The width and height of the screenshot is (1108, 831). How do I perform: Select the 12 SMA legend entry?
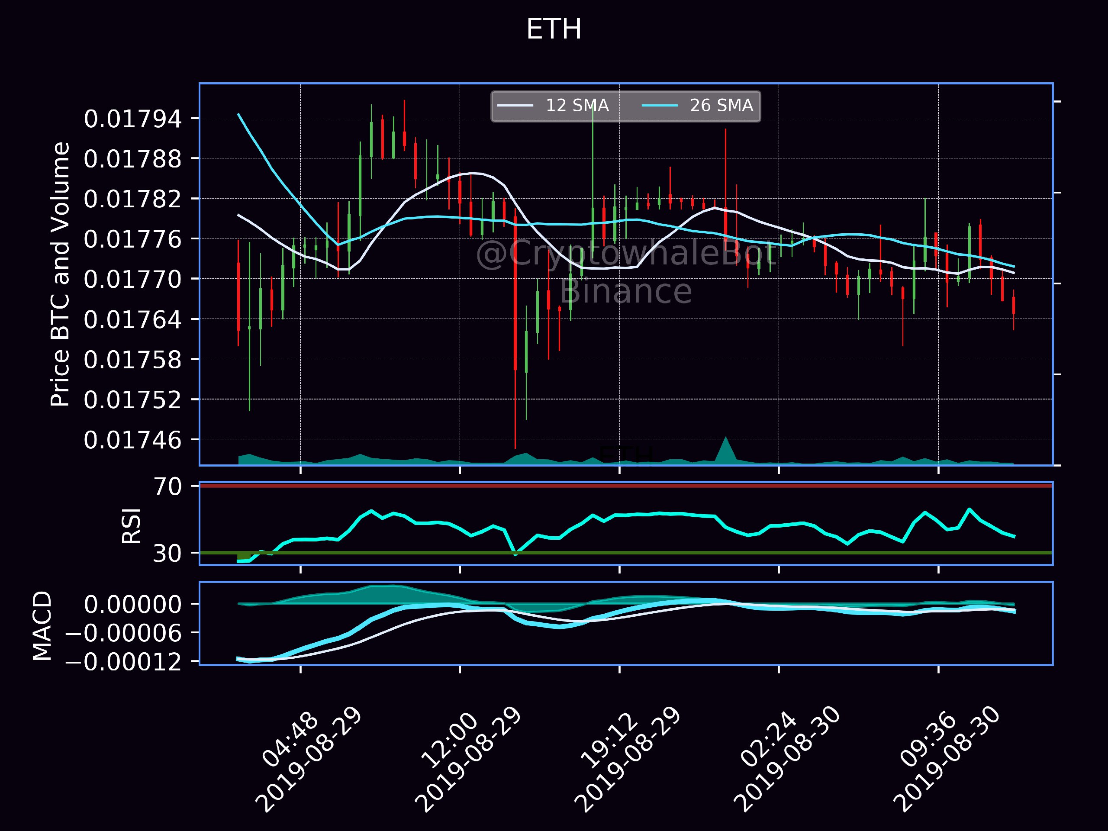[553, 106]
